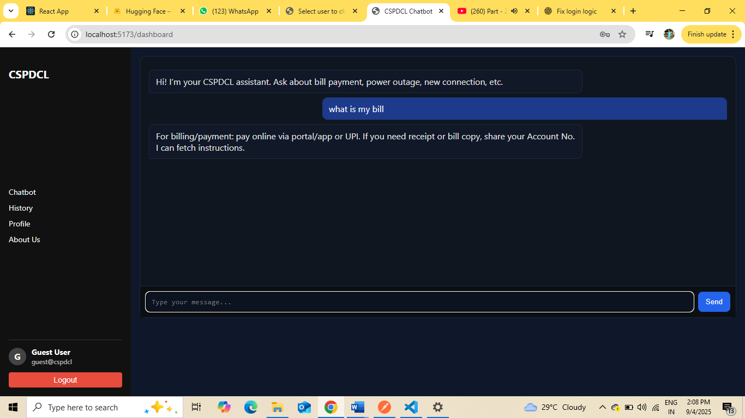Send the chat message
Screen dimensions: 745x418
(x=713, y=302)
